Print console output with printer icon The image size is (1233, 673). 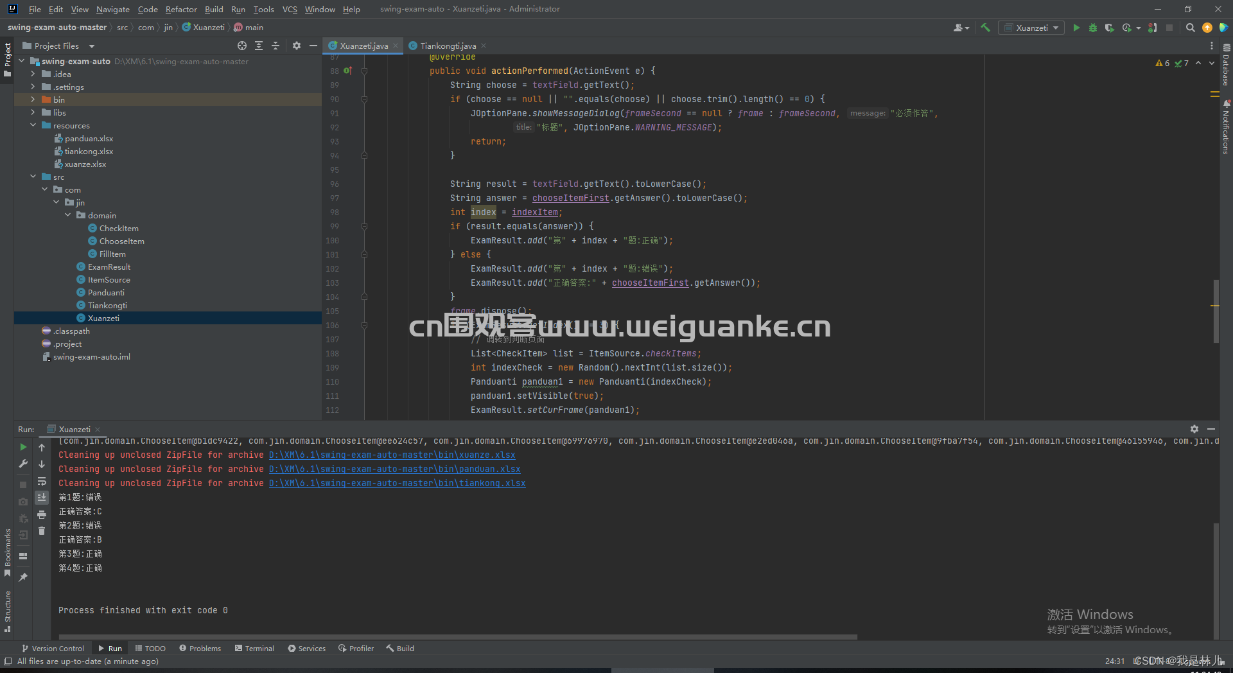coord(42,514)
